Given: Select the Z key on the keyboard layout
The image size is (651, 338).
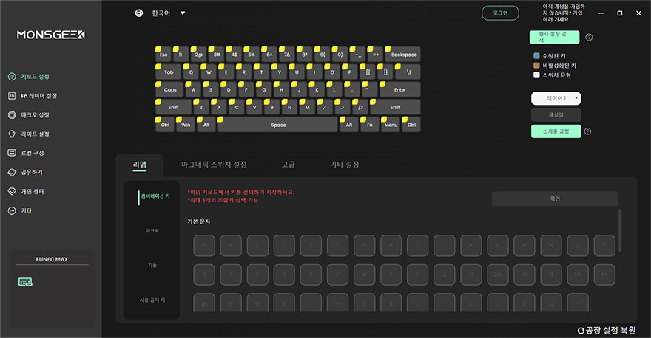Looking at the screenshot, I should [201, 107].
